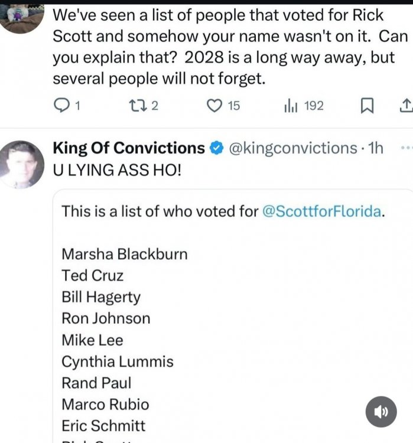Image resolution: width=413 pixels, height=443 pixels.
Task: Open King Of Convictions profile picture
Action: coord(22,164)
